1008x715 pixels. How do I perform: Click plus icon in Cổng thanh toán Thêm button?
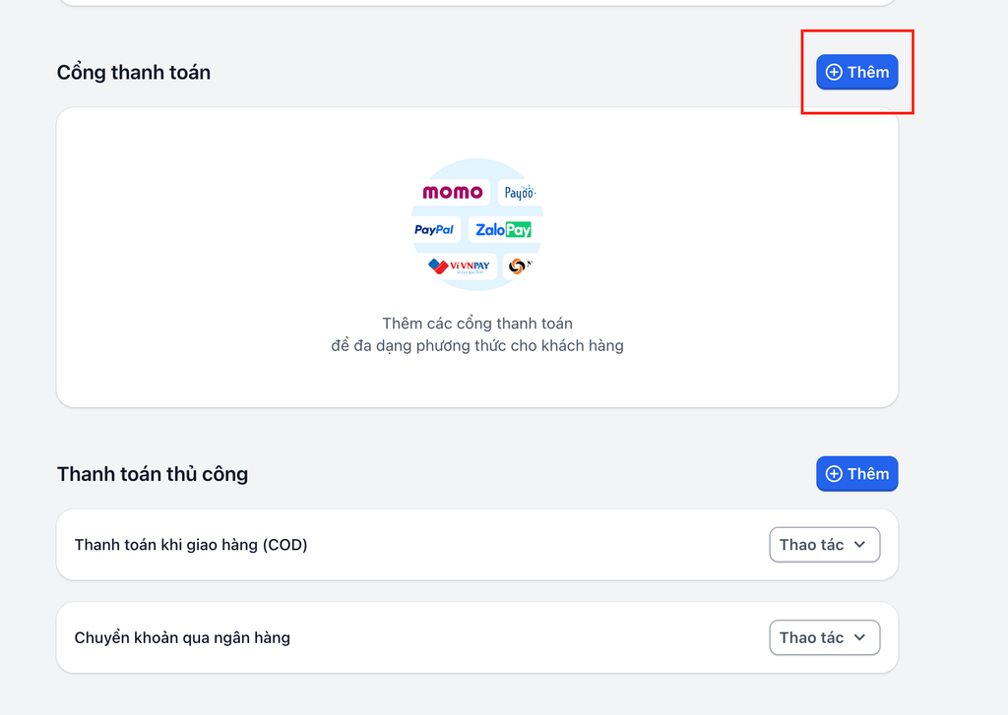coord(834,72)
